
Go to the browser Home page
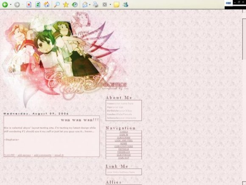pos(47,4)
